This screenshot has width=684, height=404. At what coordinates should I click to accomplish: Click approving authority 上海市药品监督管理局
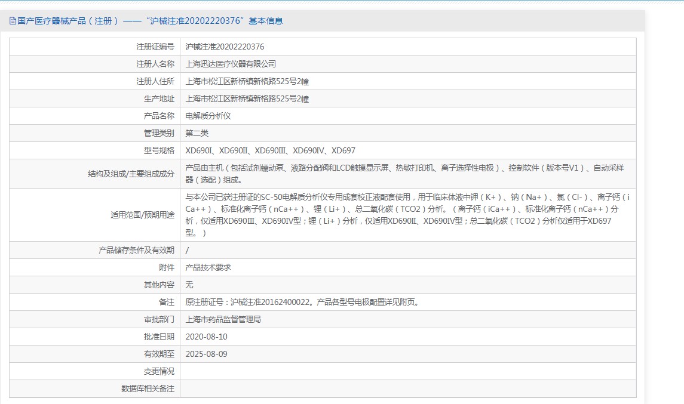[x=223, y=319]
